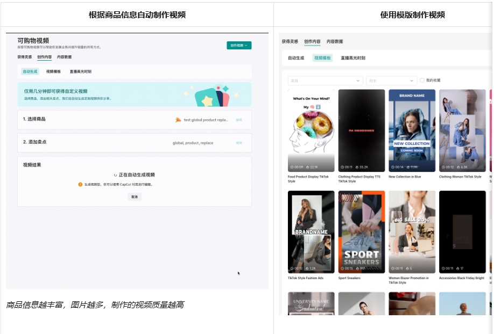Click the 创作视频 green dropdown button
This screenshot has height=334, width=494.
pyautogui.click(x=239, y=45)
